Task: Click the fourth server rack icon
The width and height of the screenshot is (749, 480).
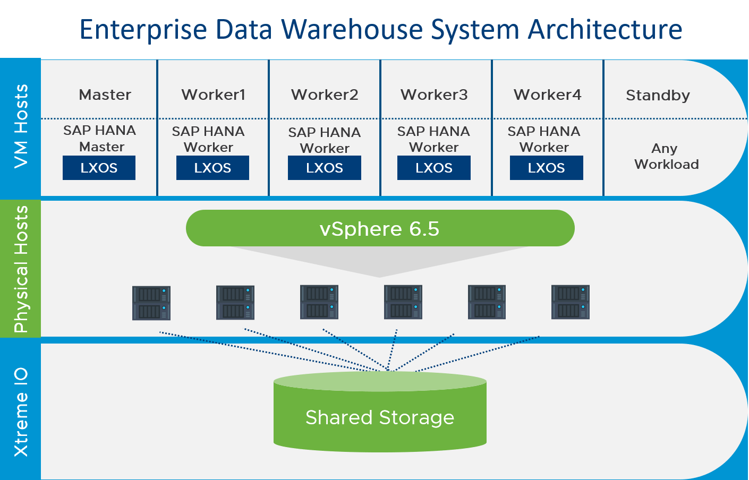Action: point(403,303)
